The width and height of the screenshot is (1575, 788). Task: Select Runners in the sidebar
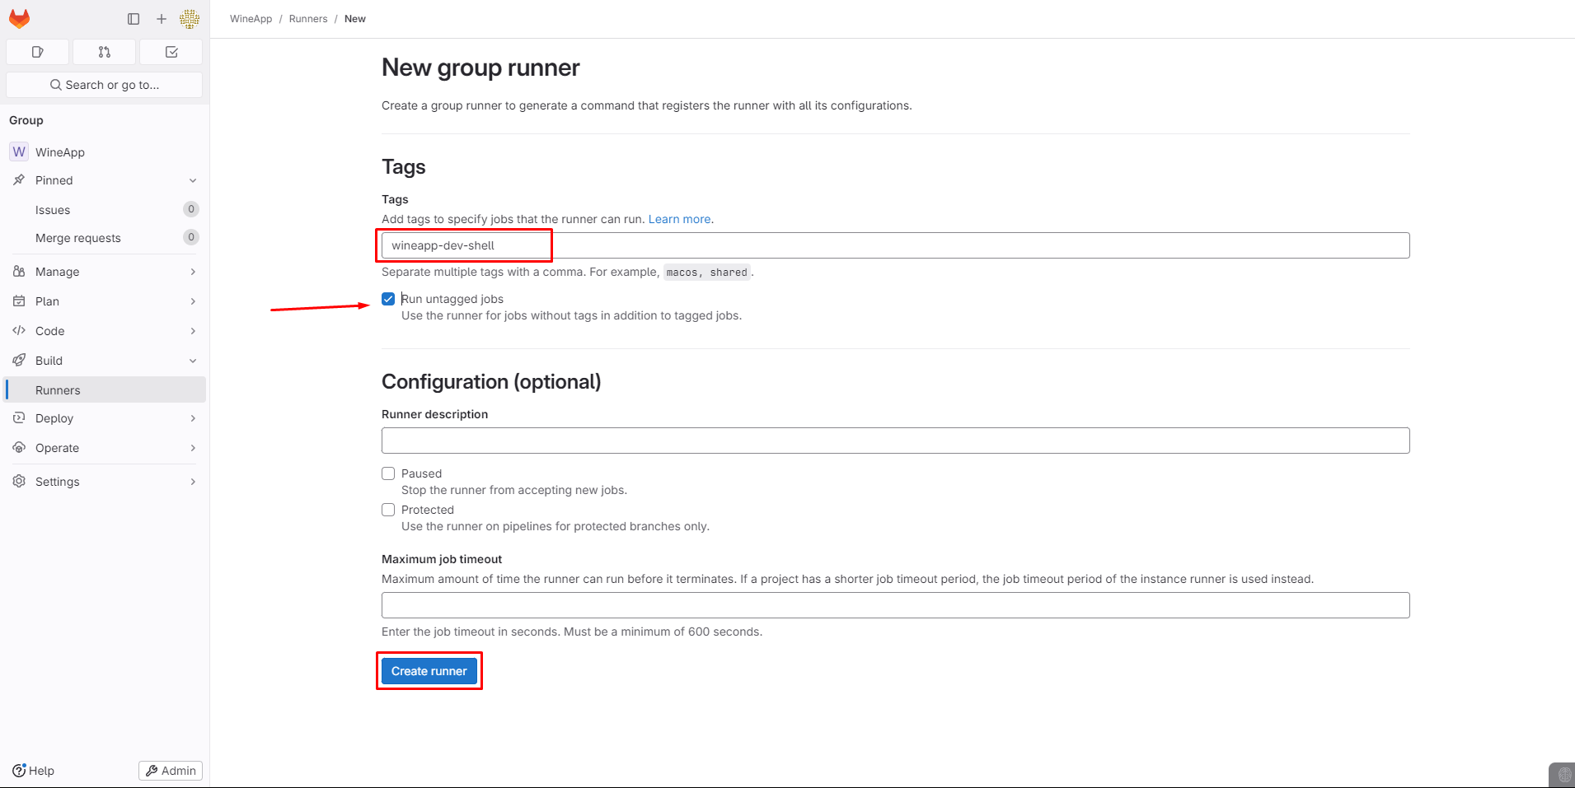(58, 390)
